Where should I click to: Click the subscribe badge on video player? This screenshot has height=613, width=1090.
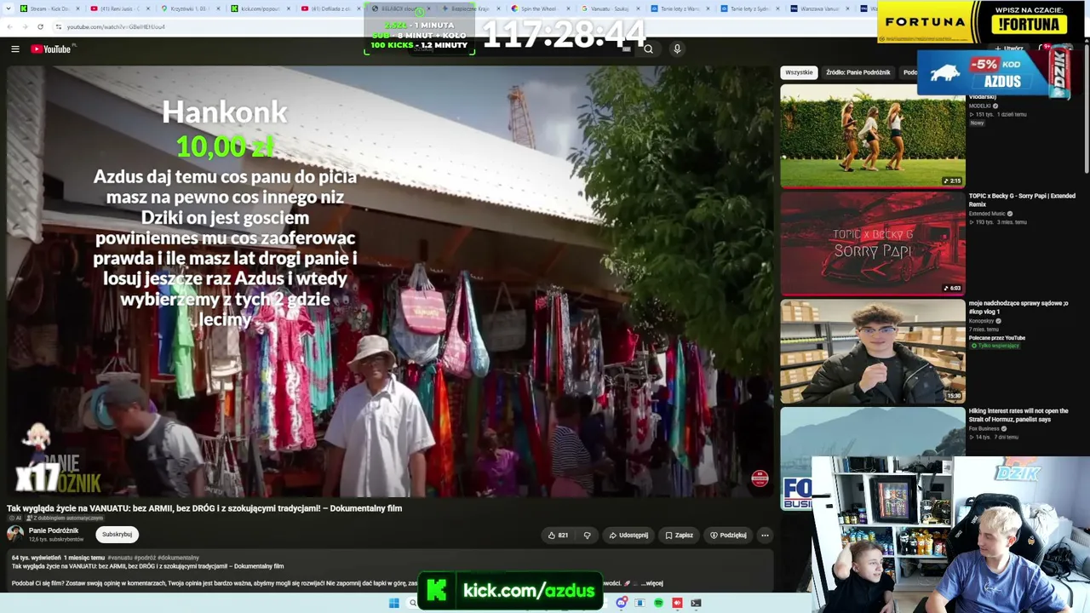760,479
